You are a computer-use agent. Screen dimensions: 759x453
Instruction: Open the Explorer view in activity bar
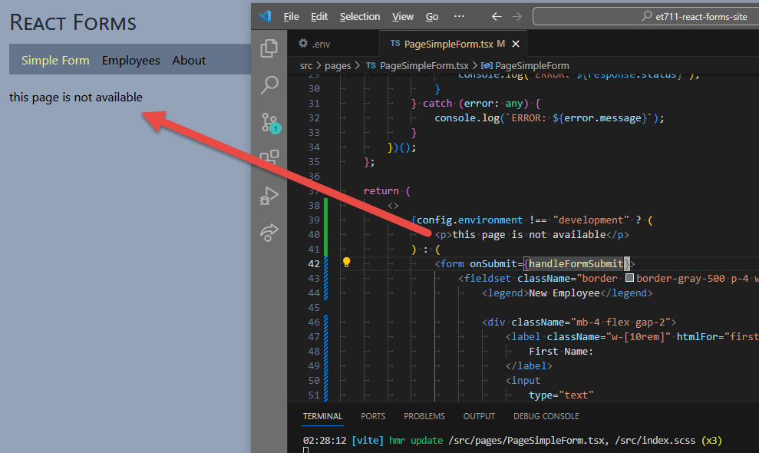coord(269,48)
